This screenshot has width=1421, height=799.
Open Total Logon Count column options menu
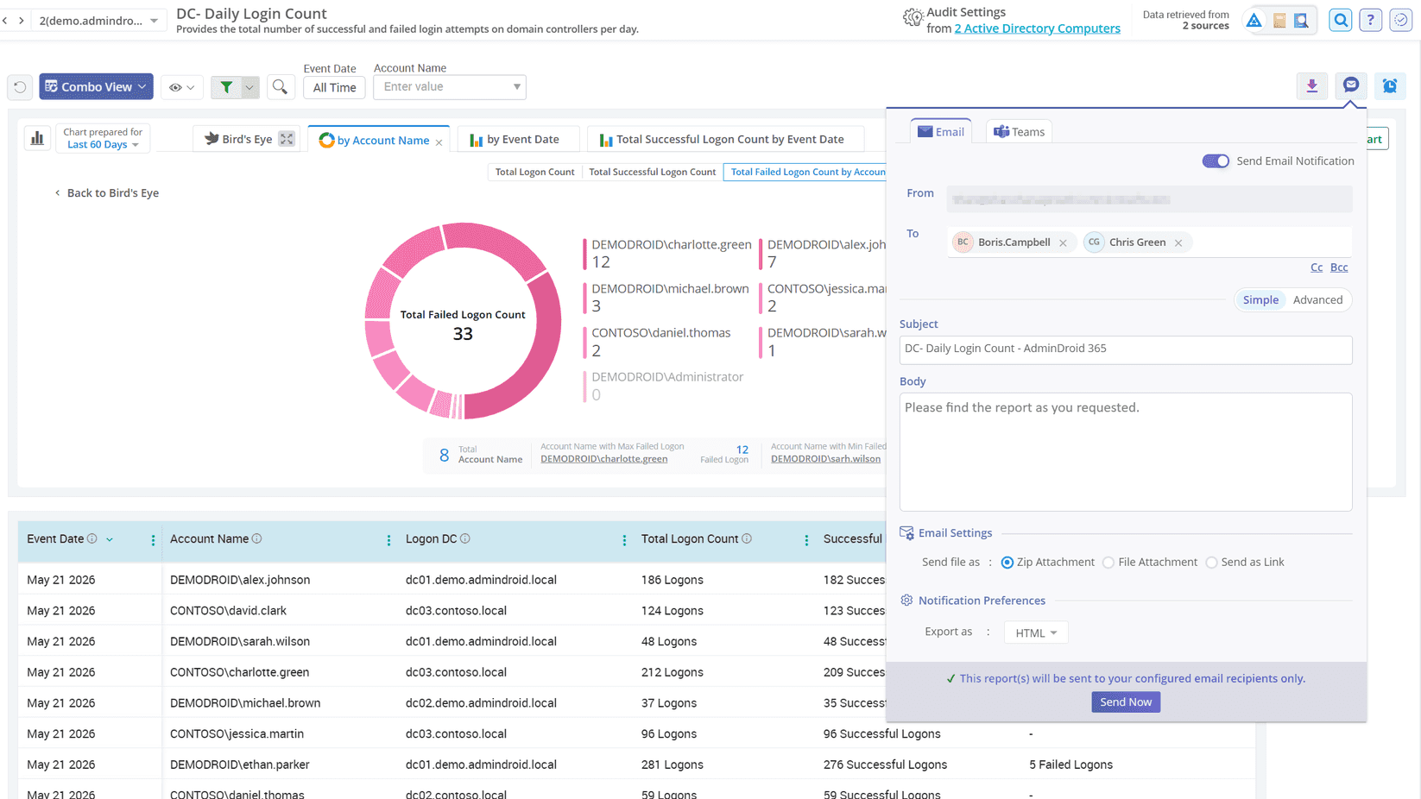806,540
